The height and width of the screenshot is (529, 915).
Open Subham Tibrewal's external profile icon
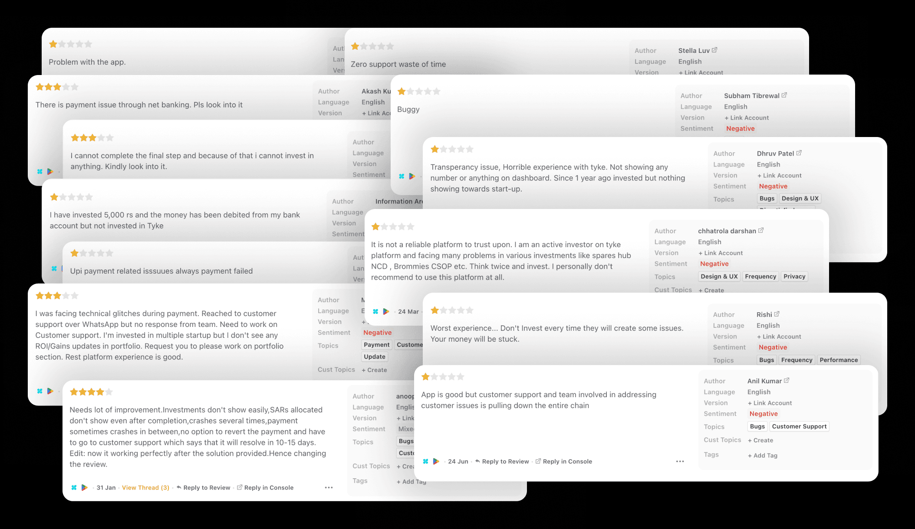[x=784, y=95]
